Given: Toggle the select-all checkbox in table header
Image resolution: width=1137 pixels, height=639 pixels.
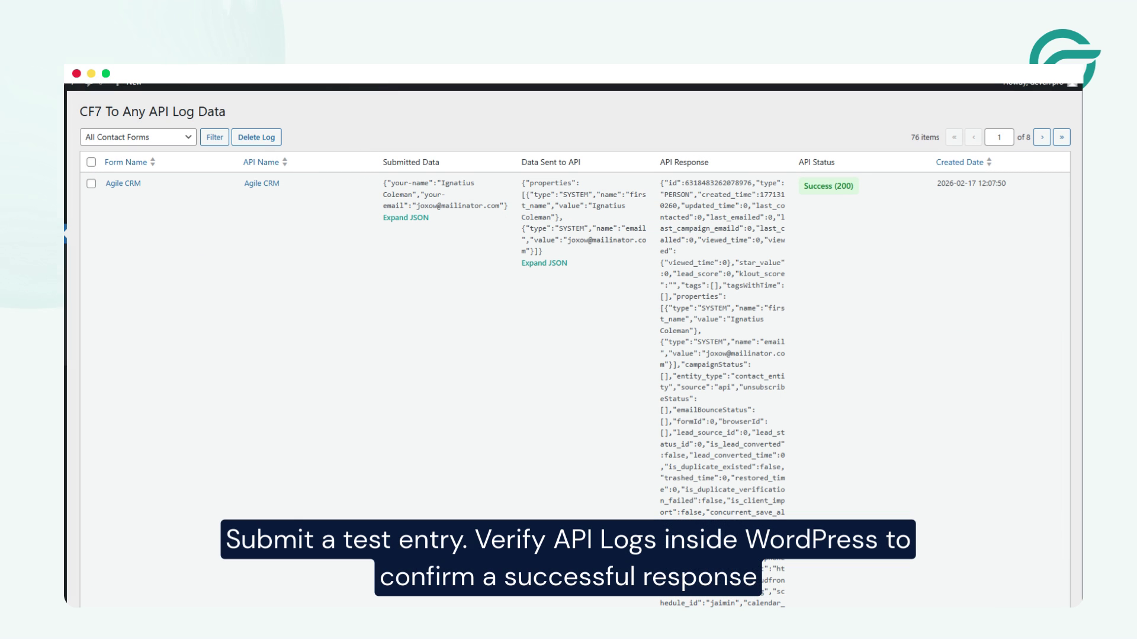Looking at the screenshot, I should [91, 162].
